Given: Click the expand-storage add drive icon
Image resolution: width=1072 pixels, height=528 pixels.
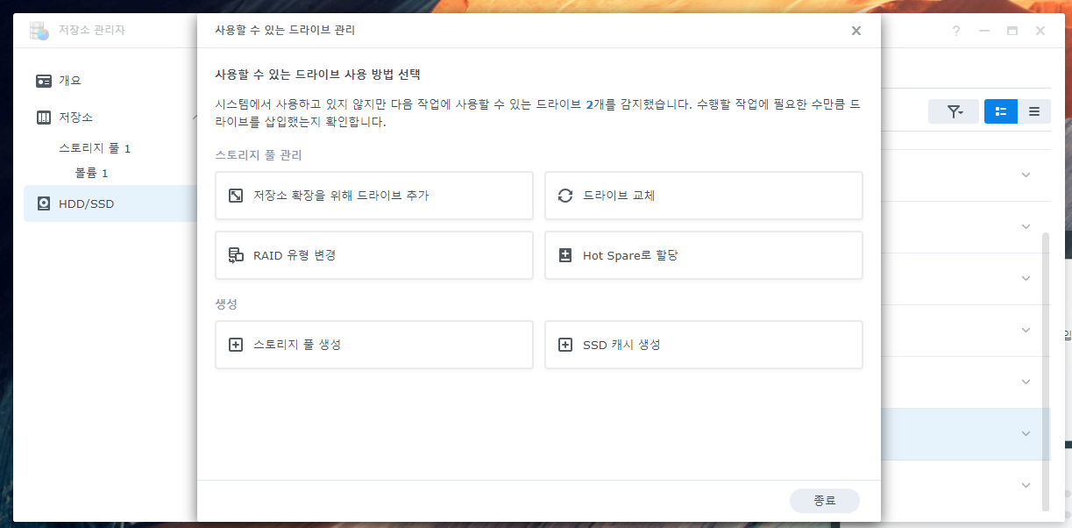Looking at the screenshot, I should [236, 196].
